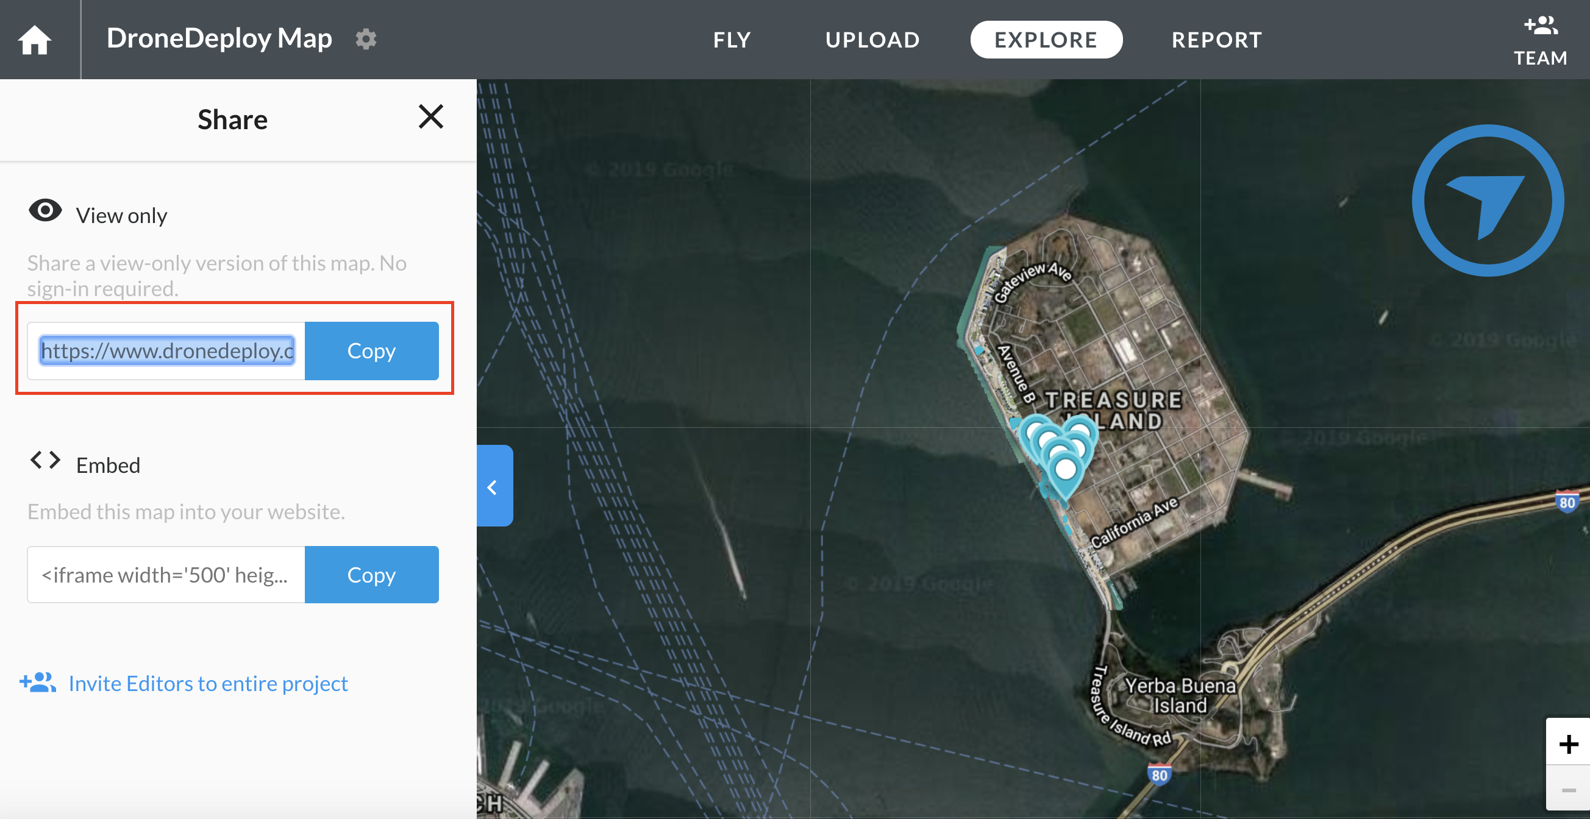Open the Report tab

(1216, 40)
